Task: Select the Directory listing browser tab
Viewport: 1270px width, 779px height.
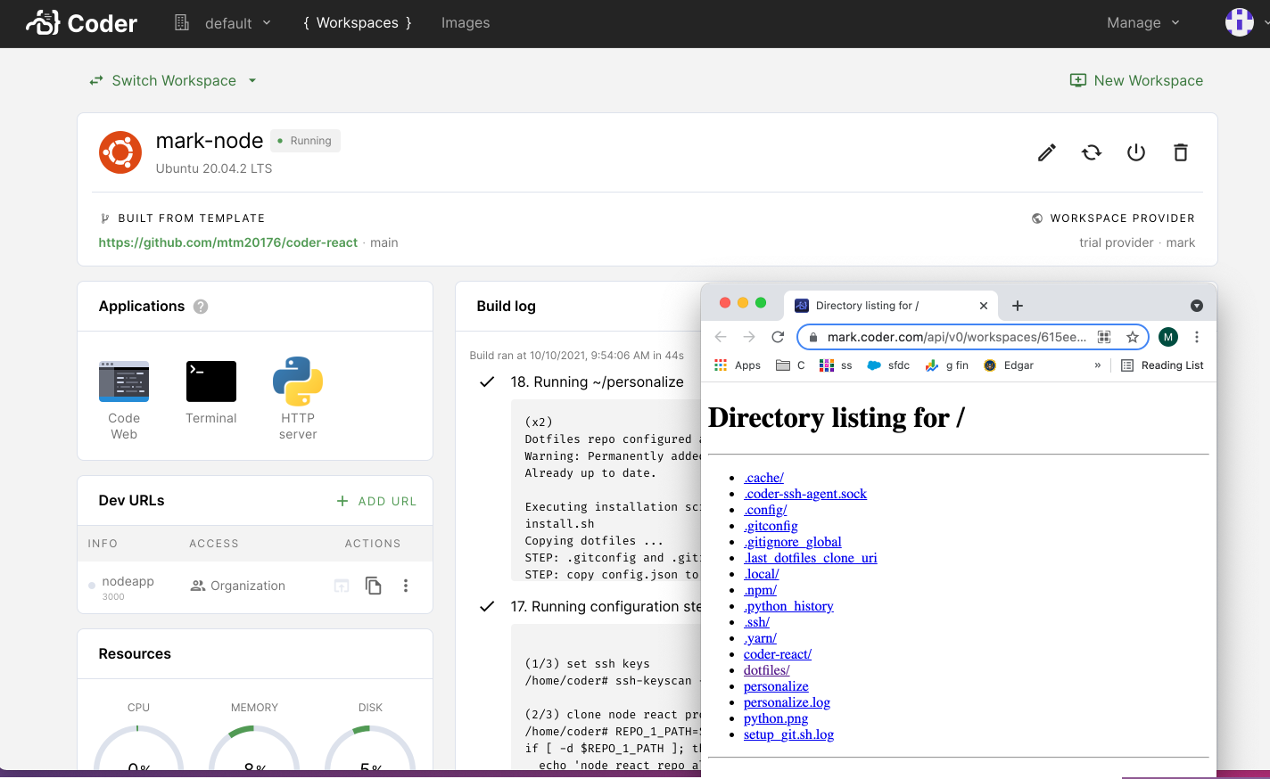Action: [890, 305]
